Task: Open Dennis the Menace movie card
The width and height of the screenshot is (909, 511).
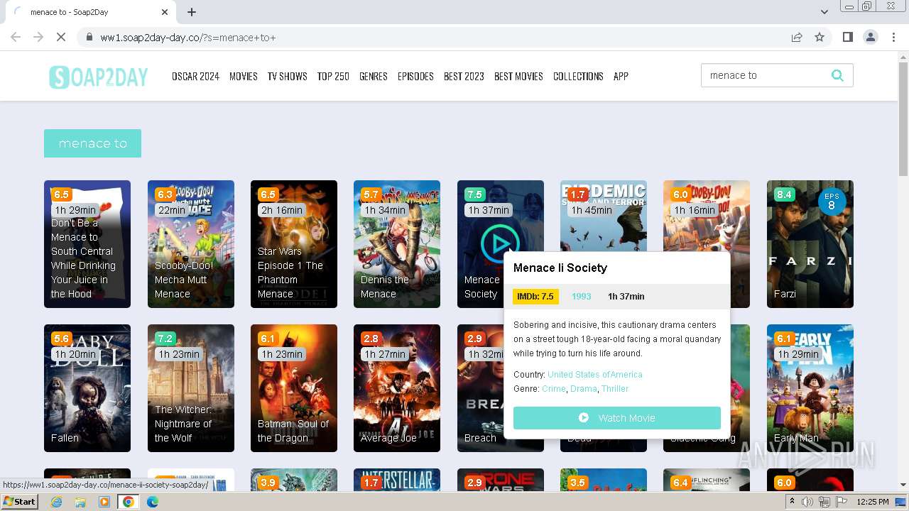Action: coord(397,244)
